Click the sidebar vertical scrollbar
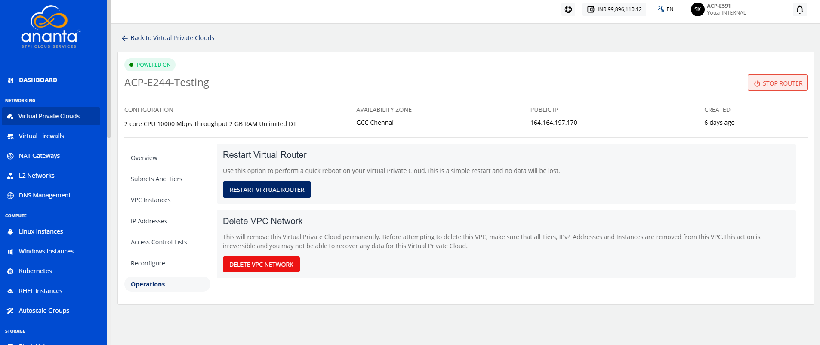 [x=109, y=69]
